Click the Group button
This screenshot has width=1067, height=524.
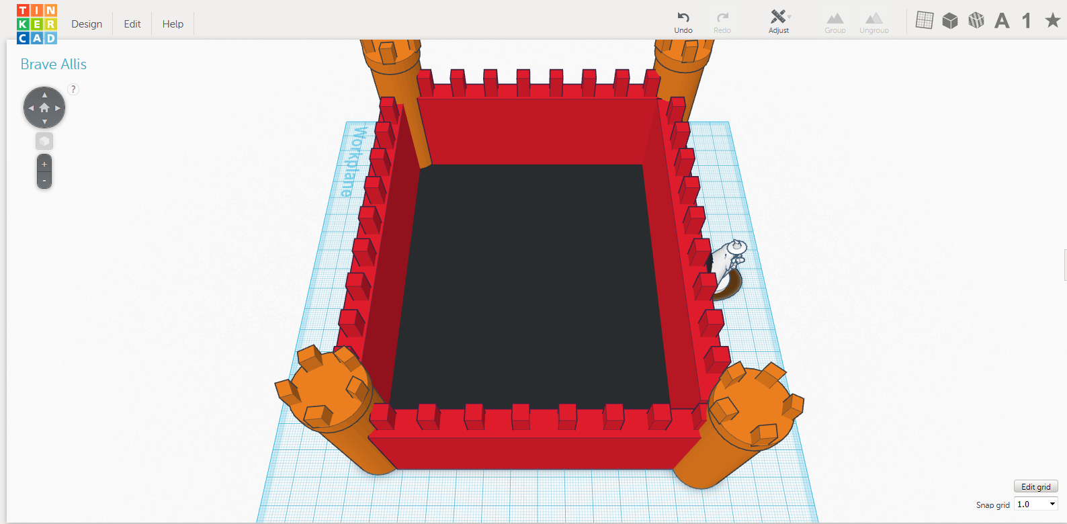pos(835,22)
